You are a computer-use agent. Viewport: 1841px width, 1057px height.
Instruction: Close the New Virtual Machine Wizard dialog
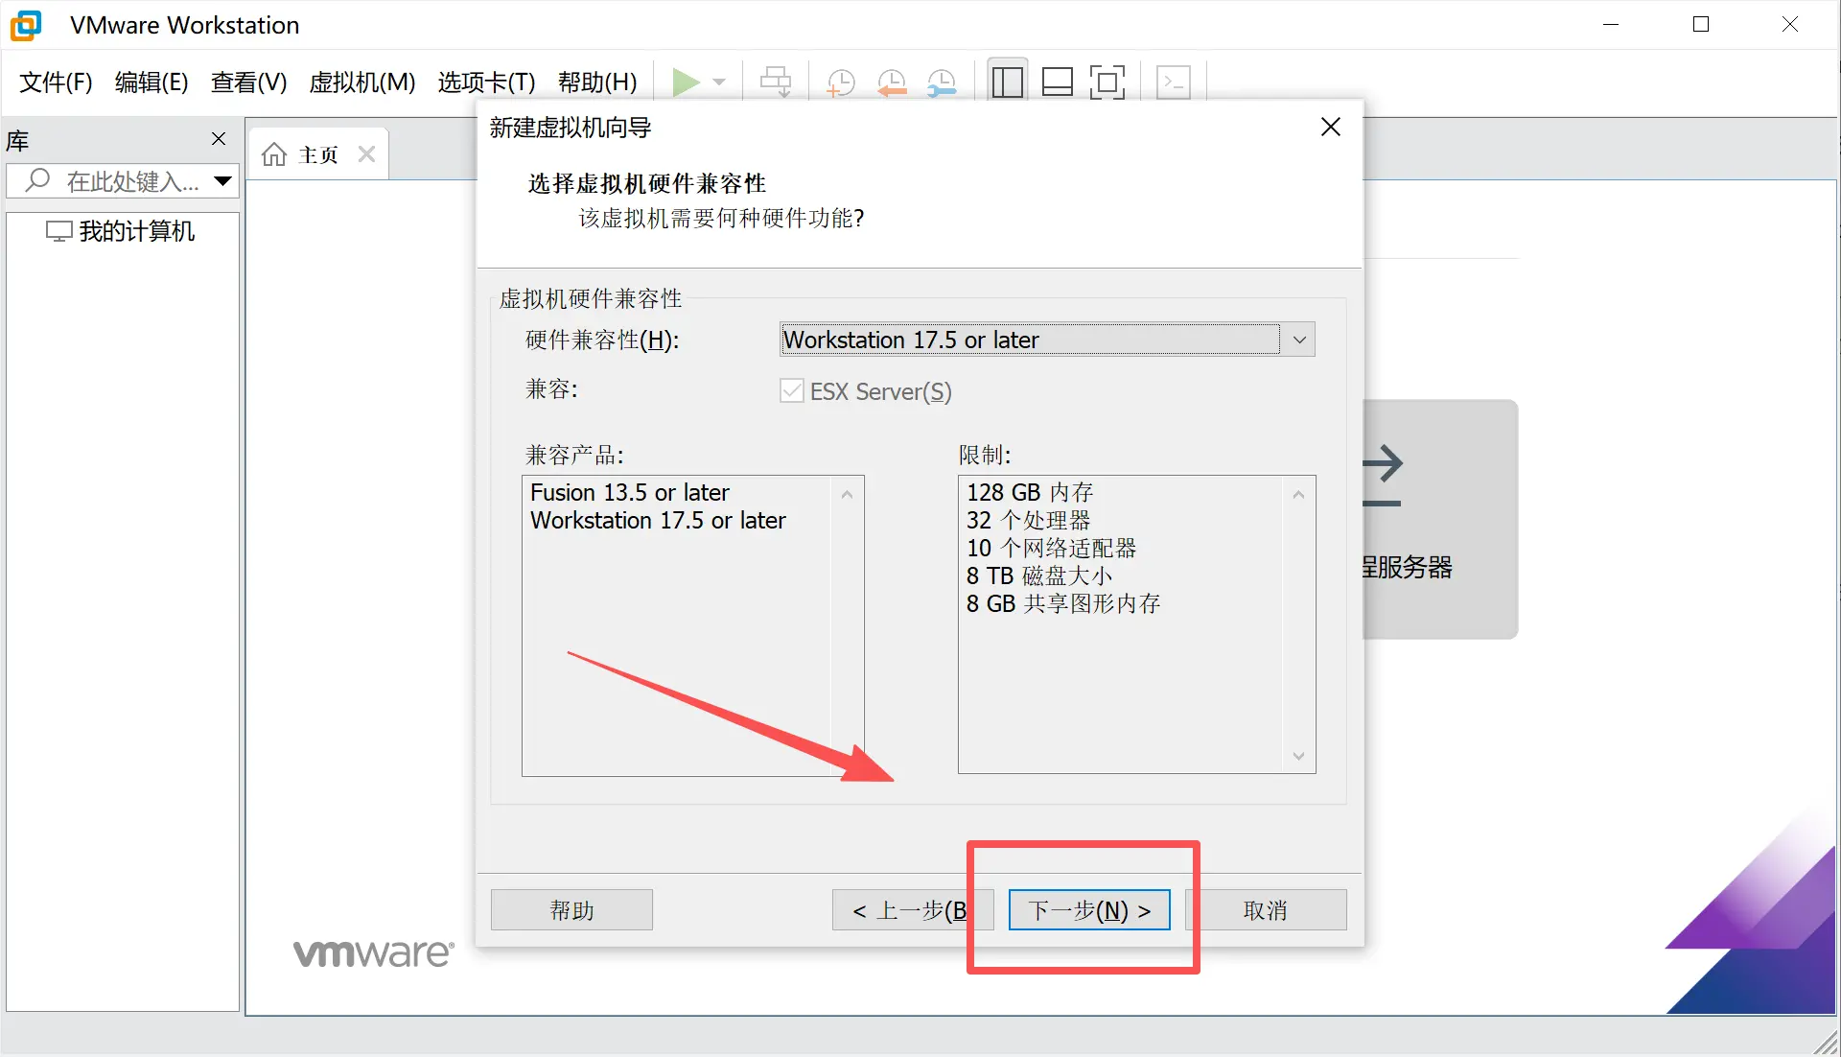coord(1330,127)
